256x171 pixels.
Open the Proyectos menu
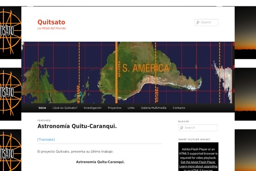[x=114, y=108]
